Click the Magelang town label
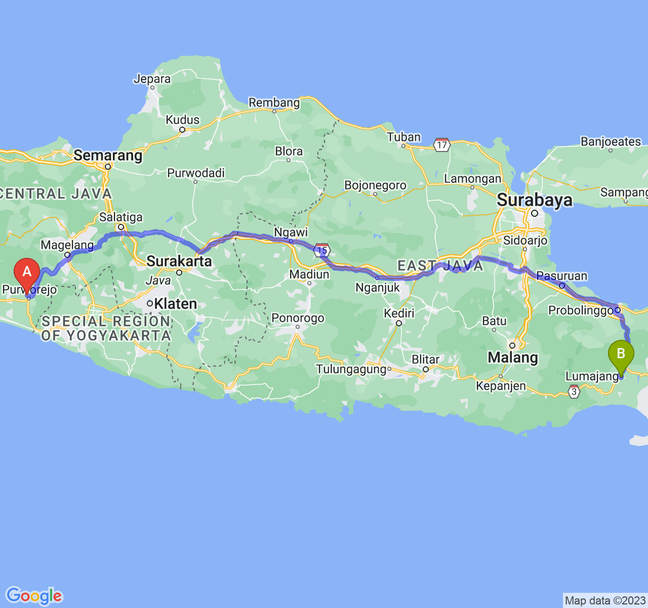 (x=67, y=245)
